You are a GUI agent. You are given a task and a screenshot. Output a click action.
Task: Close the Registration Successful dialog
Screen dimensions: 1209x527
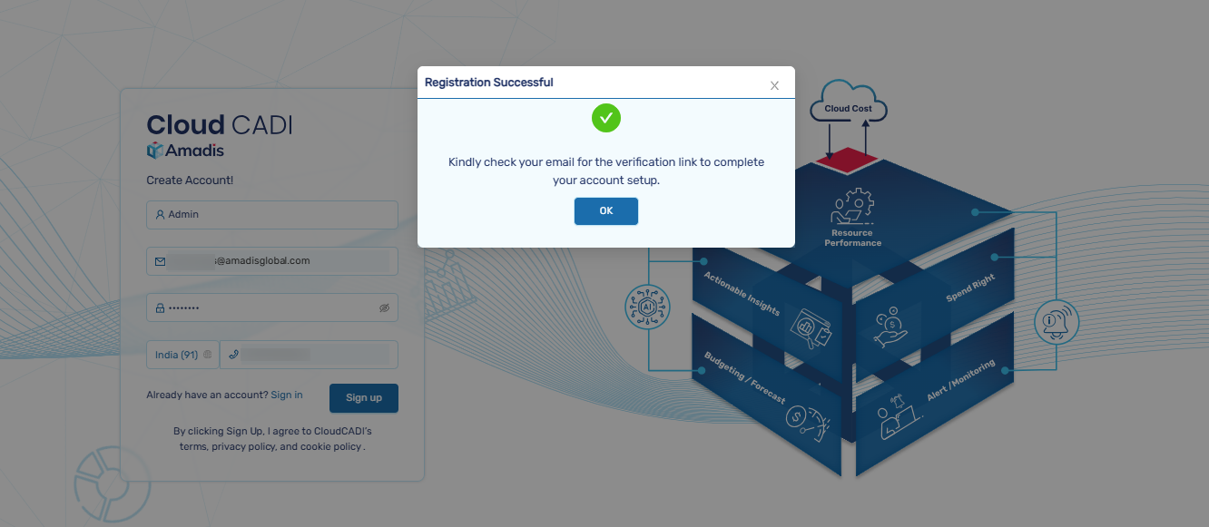[x=774, y=85]
